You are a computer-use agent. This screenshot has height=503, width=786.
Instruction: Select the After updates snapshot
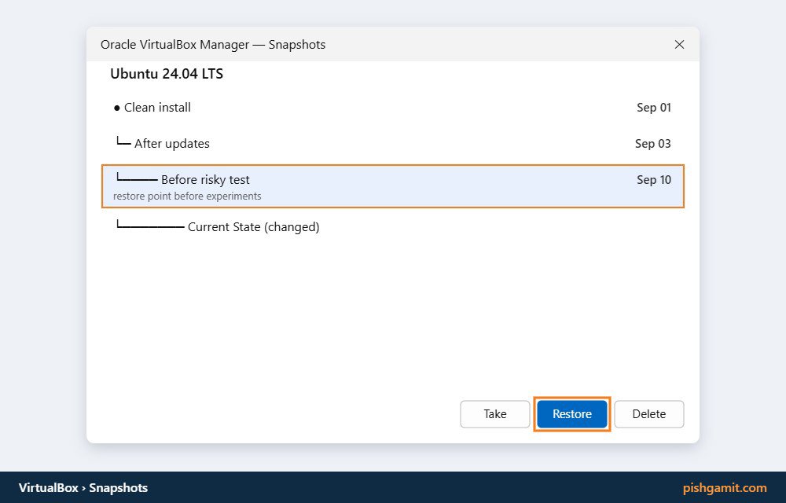coord(393,144)
